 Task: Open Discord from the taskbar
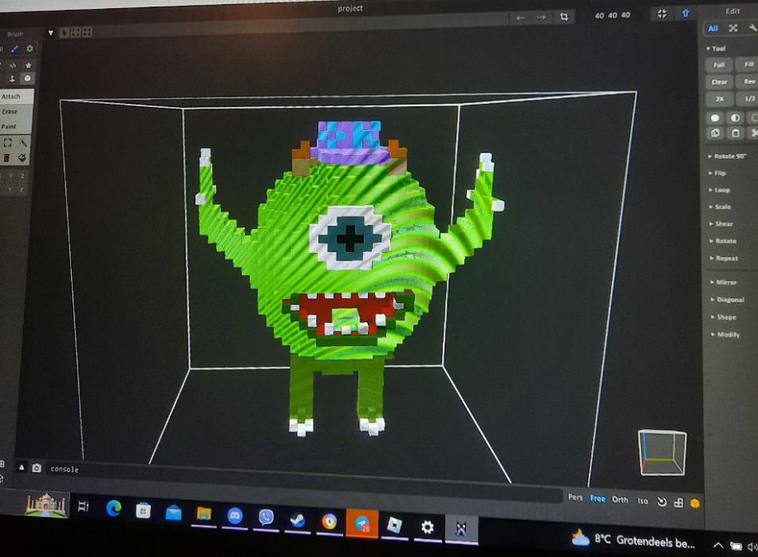(235, 516)
